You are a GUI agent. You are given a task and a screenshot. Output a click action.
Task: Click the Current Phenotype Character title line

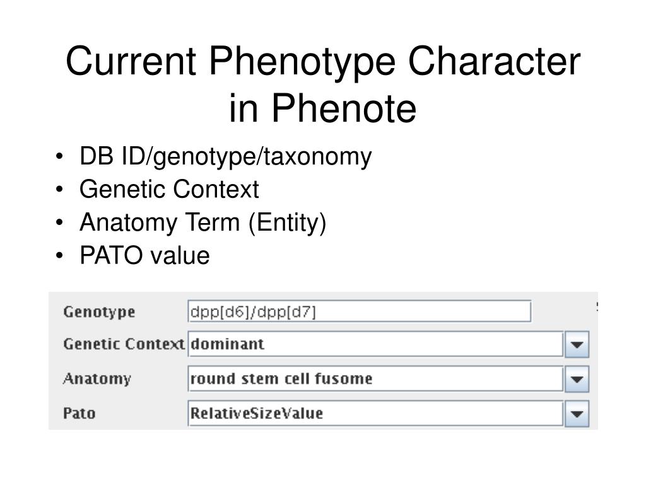coord(323,61)
